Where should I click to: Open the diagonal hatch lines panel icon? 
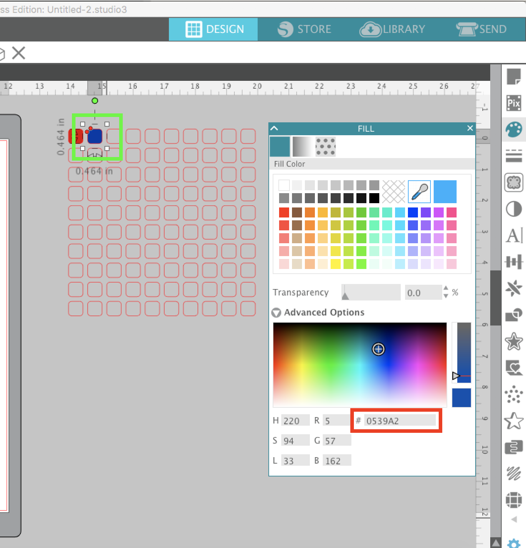click(513, 474)
